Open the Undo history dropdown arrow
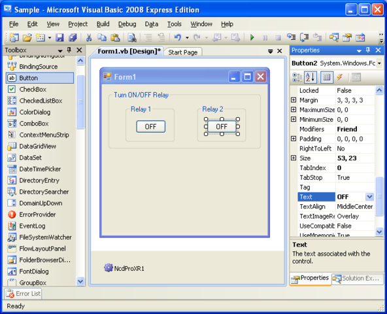387x314 pixels. click(187, 38)
